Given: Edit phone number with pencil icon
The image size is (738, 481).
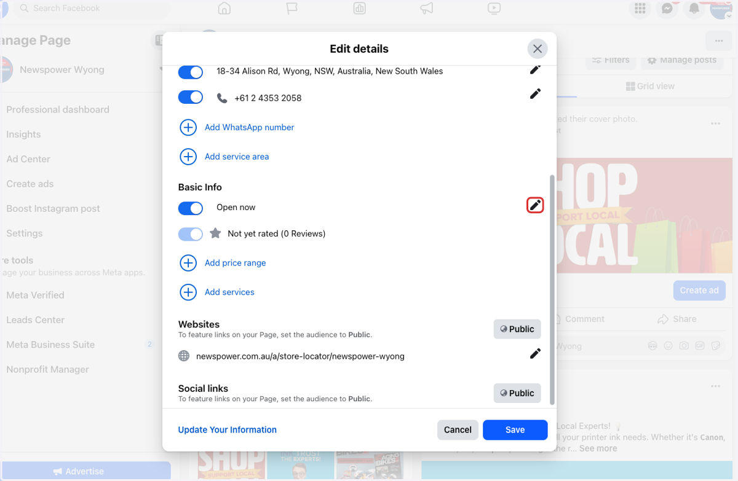Looking at the screenshot, I should coord(535,94).
